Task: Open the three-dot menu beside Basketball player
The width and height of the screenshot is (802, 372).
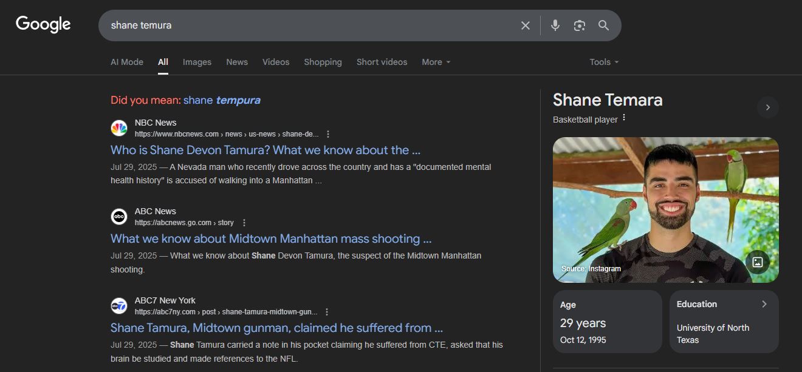Action: pos(624,118)
